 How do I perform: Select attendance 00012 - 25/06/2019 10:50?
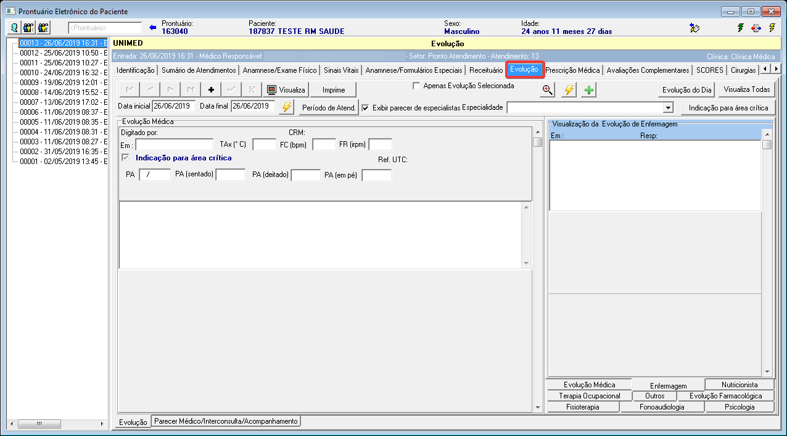click(63, 53)
